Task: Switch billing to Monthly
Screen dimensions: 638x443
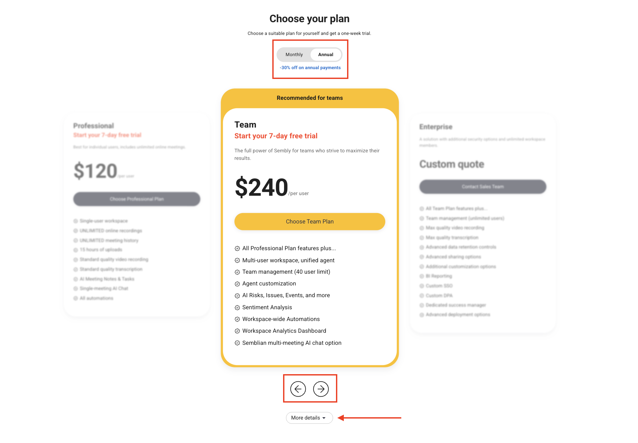Action: pos(294,54)
